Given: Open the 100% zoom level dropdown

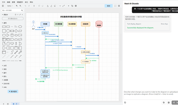Looking at the screenshot, I should click(10, 6).
